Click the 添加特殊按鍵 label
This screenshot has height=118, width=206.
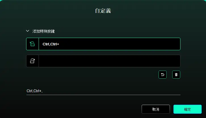point(43,31)
